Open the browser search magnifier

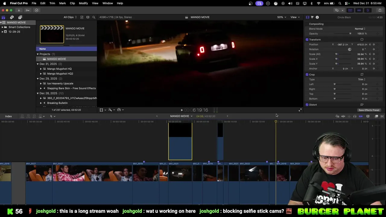[x=94, y=17]
